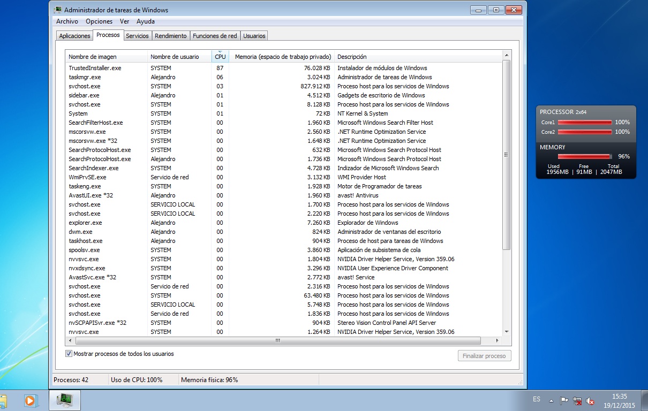Open Windows Explorer from the taskbar

[x=3, y=400]
